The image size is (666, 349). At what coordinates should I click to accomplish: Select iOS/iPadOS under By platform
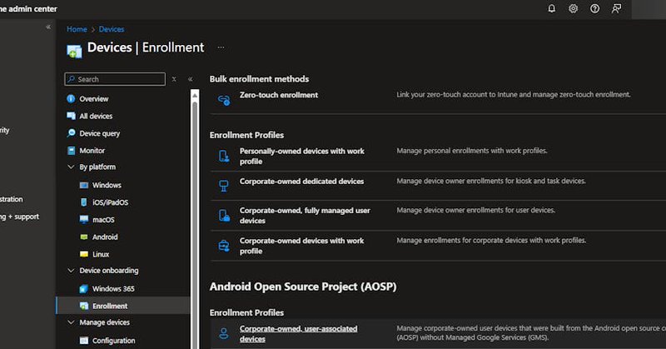pos(110,202)
